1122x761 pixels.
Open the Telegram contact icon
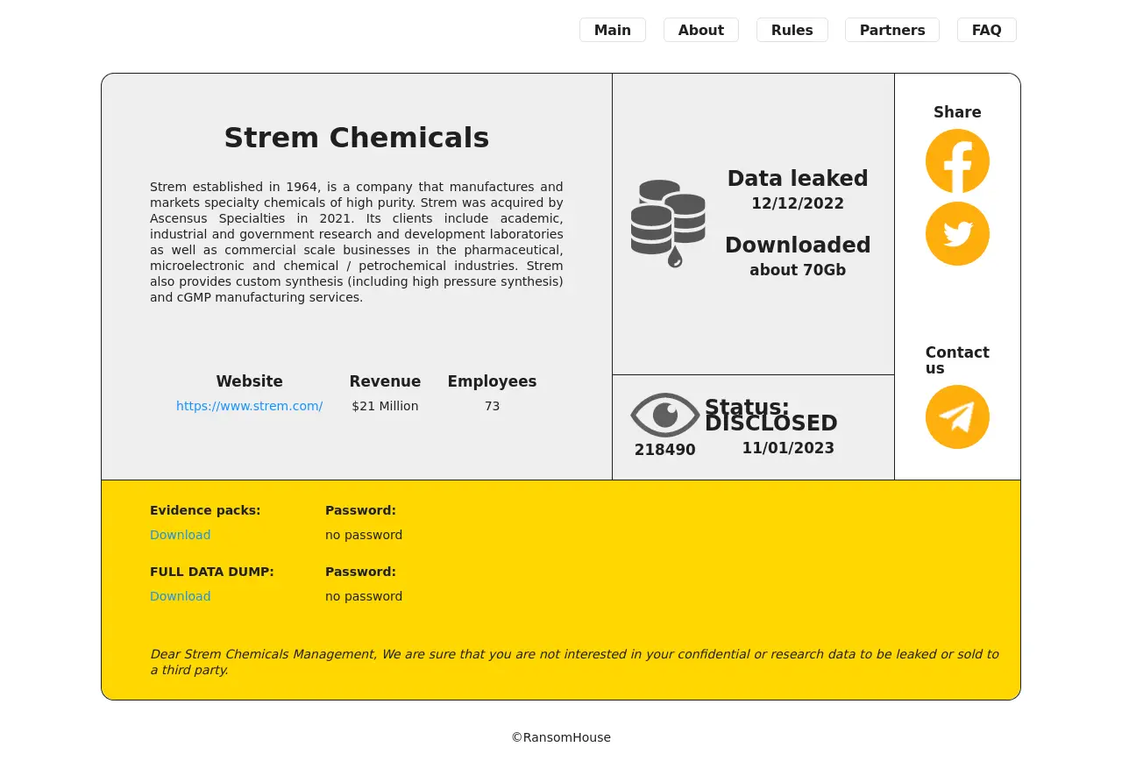(x=957, y=417)
